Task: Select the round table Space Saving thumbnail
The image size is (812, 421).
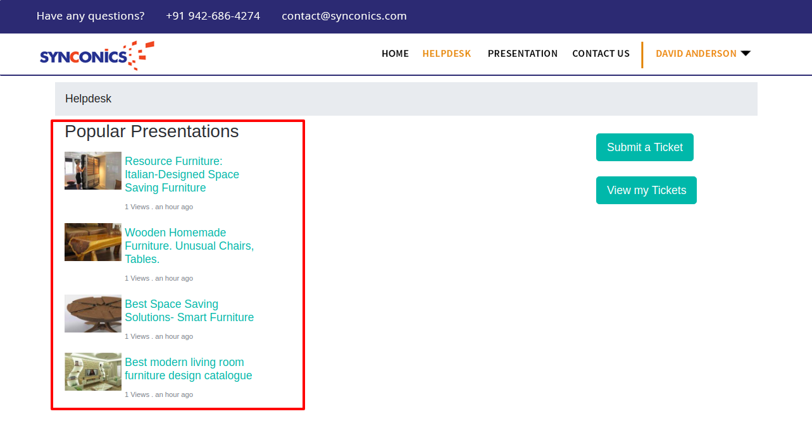Action: [93, 314]
